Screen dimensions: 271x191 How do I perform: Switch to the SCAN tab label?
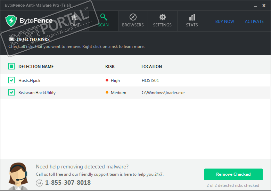[x=103, y=25]
